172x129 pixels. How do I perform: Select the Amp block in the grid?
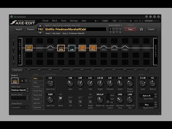click(x=61, y=48)
